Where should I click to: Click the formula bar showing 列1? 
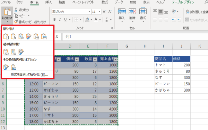point(135,37)
